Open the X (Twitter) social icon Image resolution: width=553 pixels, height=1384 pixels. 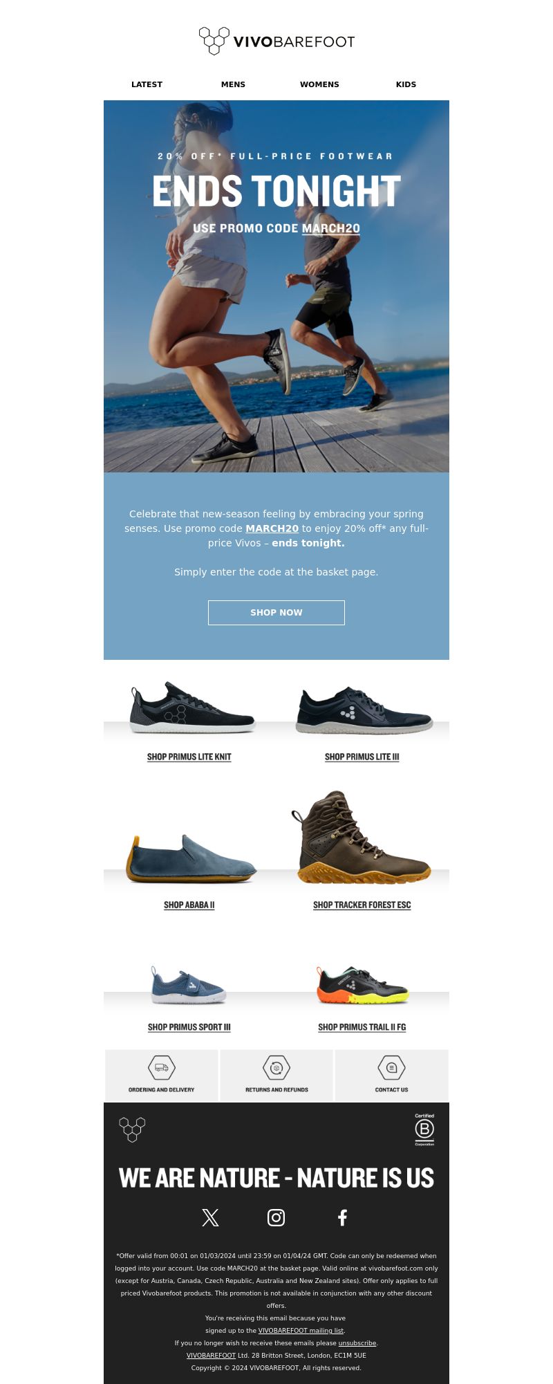[x=210, y=1217]
